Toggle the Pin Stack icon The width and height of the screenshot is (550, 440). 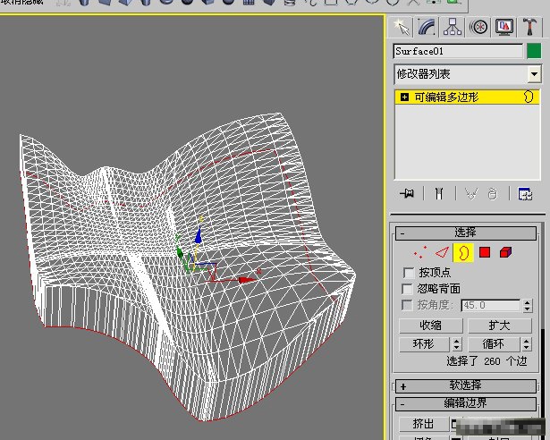tap(407, 193)
